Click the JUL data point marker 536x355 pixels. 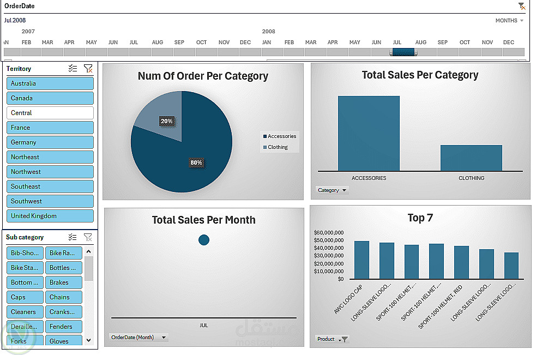click(x=204, y=240)
